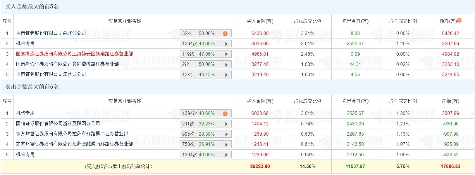
Task: Click the 卖出金额最大的前5名 section title
Action: 32,87
